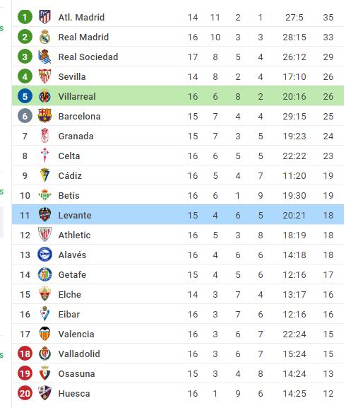Click the red position 18 badge

[x=25, y=354]
